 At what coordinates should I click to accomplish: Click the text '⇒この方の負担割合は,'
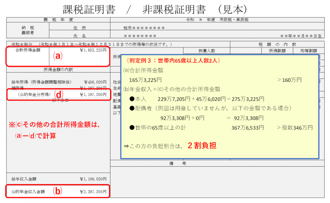153,146
